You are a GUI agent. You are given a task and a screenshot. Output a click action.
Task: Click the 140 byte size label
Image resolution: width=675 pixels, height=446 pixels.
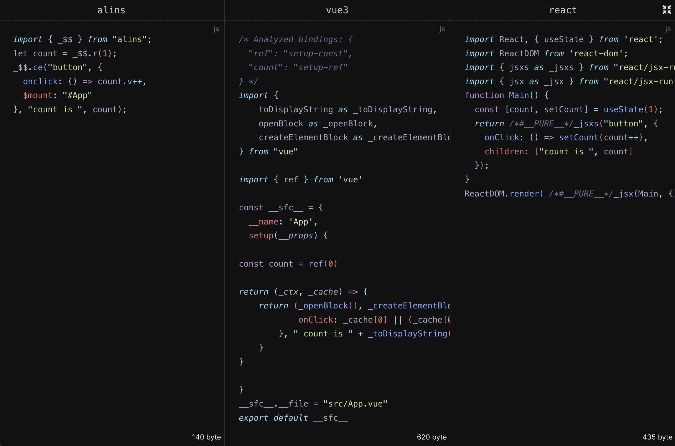tap(206, 437)
